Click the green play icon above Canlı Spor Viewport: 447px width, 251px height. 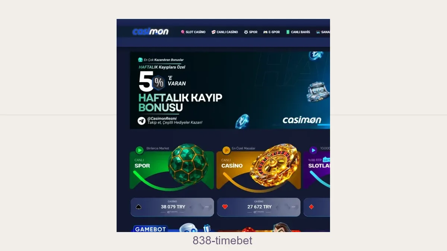click(x=140, y=150)
